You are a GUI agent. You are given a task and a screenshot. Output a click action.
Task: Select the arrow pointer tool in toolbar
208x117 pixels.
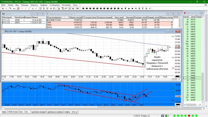coord(3,9)
